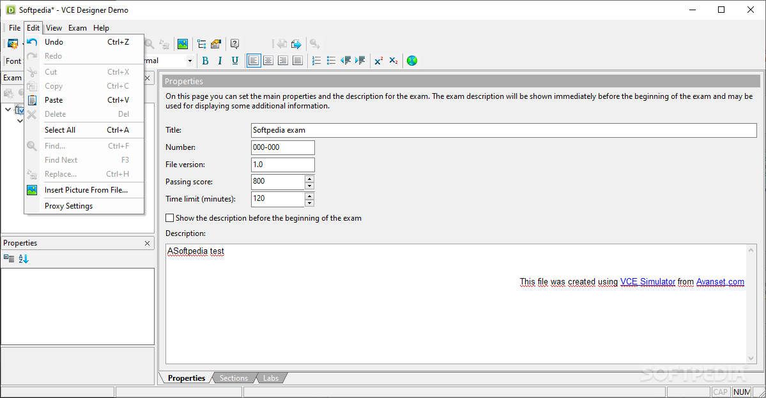The image size is (766, 398).
Task: Align text right
Action: click(283, 61)
